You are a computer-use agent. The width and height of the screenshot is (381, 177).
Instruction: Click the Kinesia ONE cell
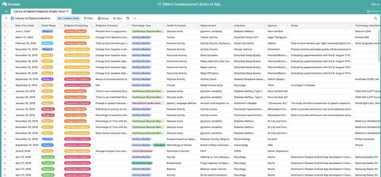click(368, 37)
